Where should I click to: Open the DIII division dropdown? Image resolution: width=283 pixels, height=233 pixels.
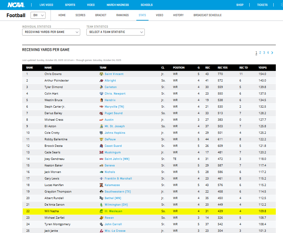tap(38, 15)
